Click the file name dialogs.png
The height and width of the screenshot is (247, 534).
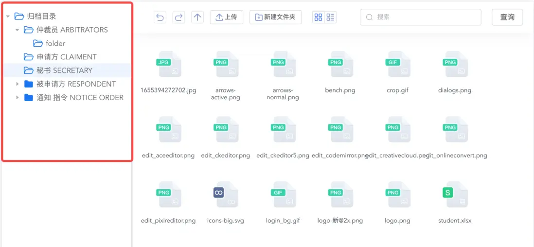pos(455,90)
